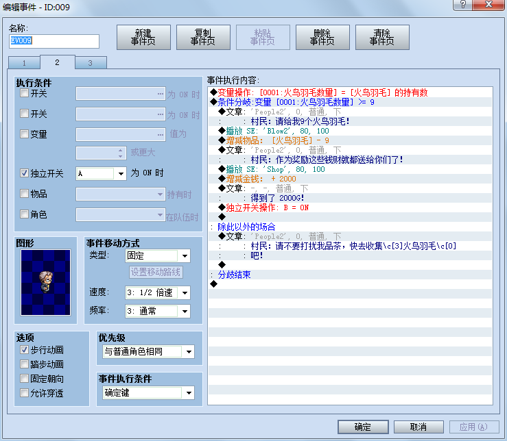Screen dimensions: 507x441
Task: Click the 取消 button
Action: pos(418,427)
